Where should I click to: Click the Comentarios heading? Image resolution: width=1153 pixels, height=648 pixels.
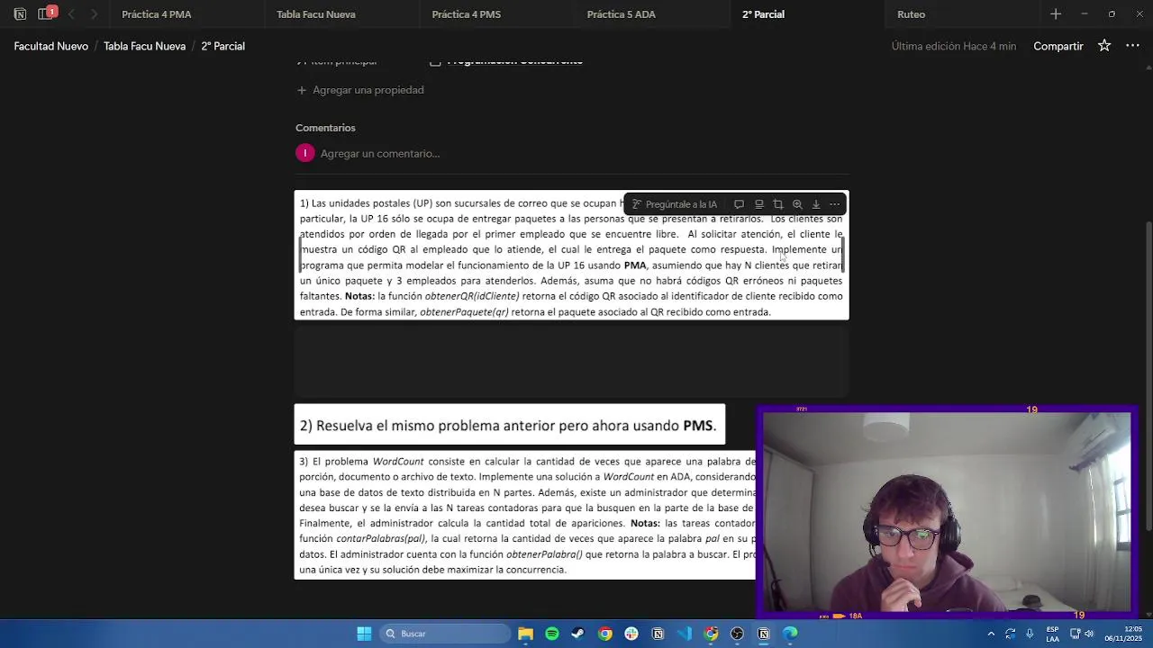325,128
